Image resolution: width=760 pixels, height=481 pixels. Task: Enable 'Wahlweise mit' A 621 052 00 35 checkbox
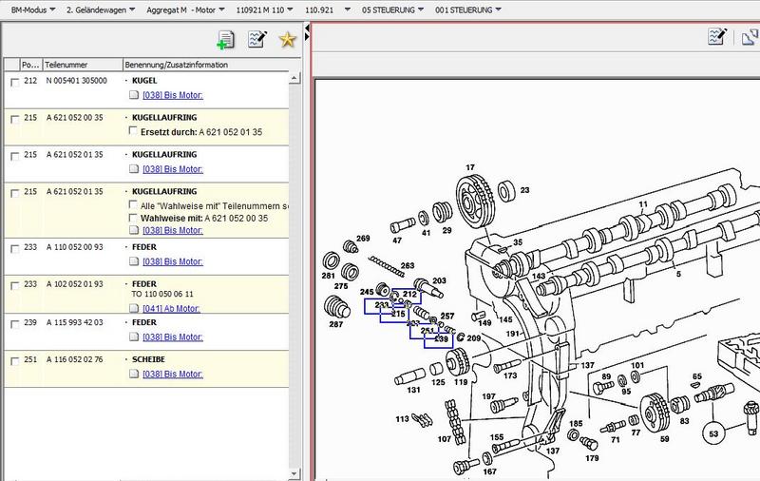tap(134, 218)
